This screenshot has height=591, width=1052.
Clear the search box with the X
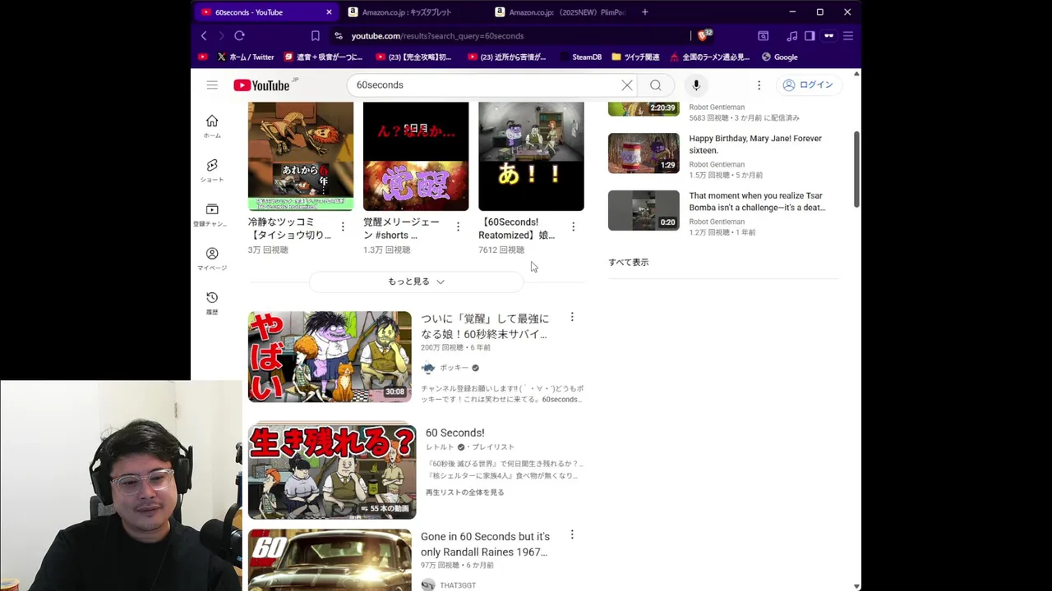pyautogui.click(x=627, y=85)
